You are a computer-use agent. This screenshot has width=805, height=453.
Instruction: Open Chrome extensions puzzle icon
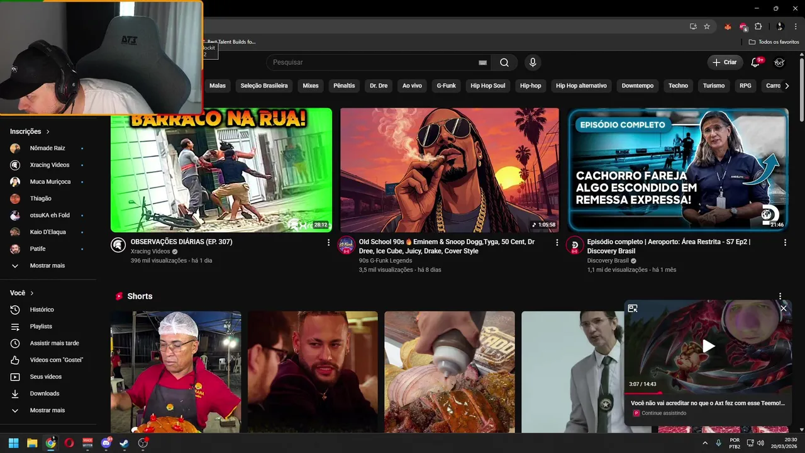(x=758, y=26)
